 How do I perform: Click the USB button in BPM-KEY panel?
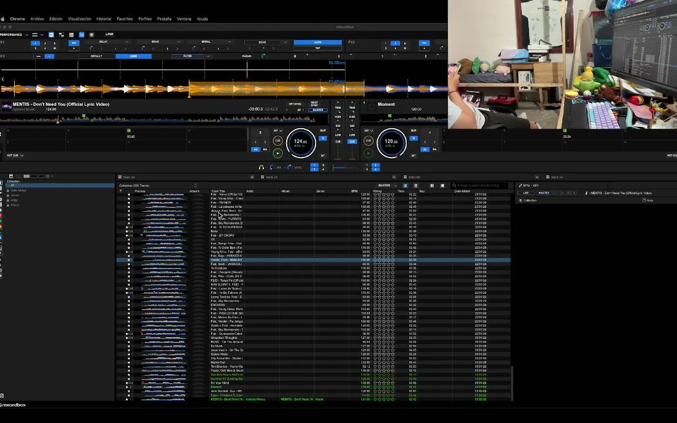click(526, 193)
